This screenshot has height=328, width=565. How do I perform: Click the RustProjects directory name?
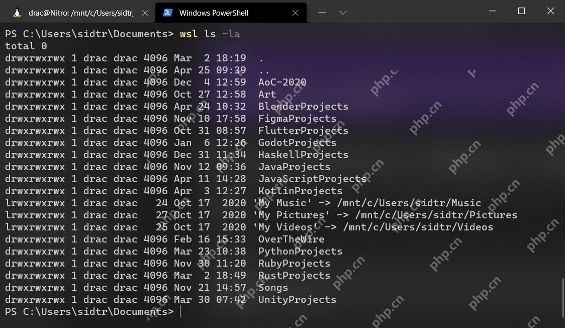(294, 275)
